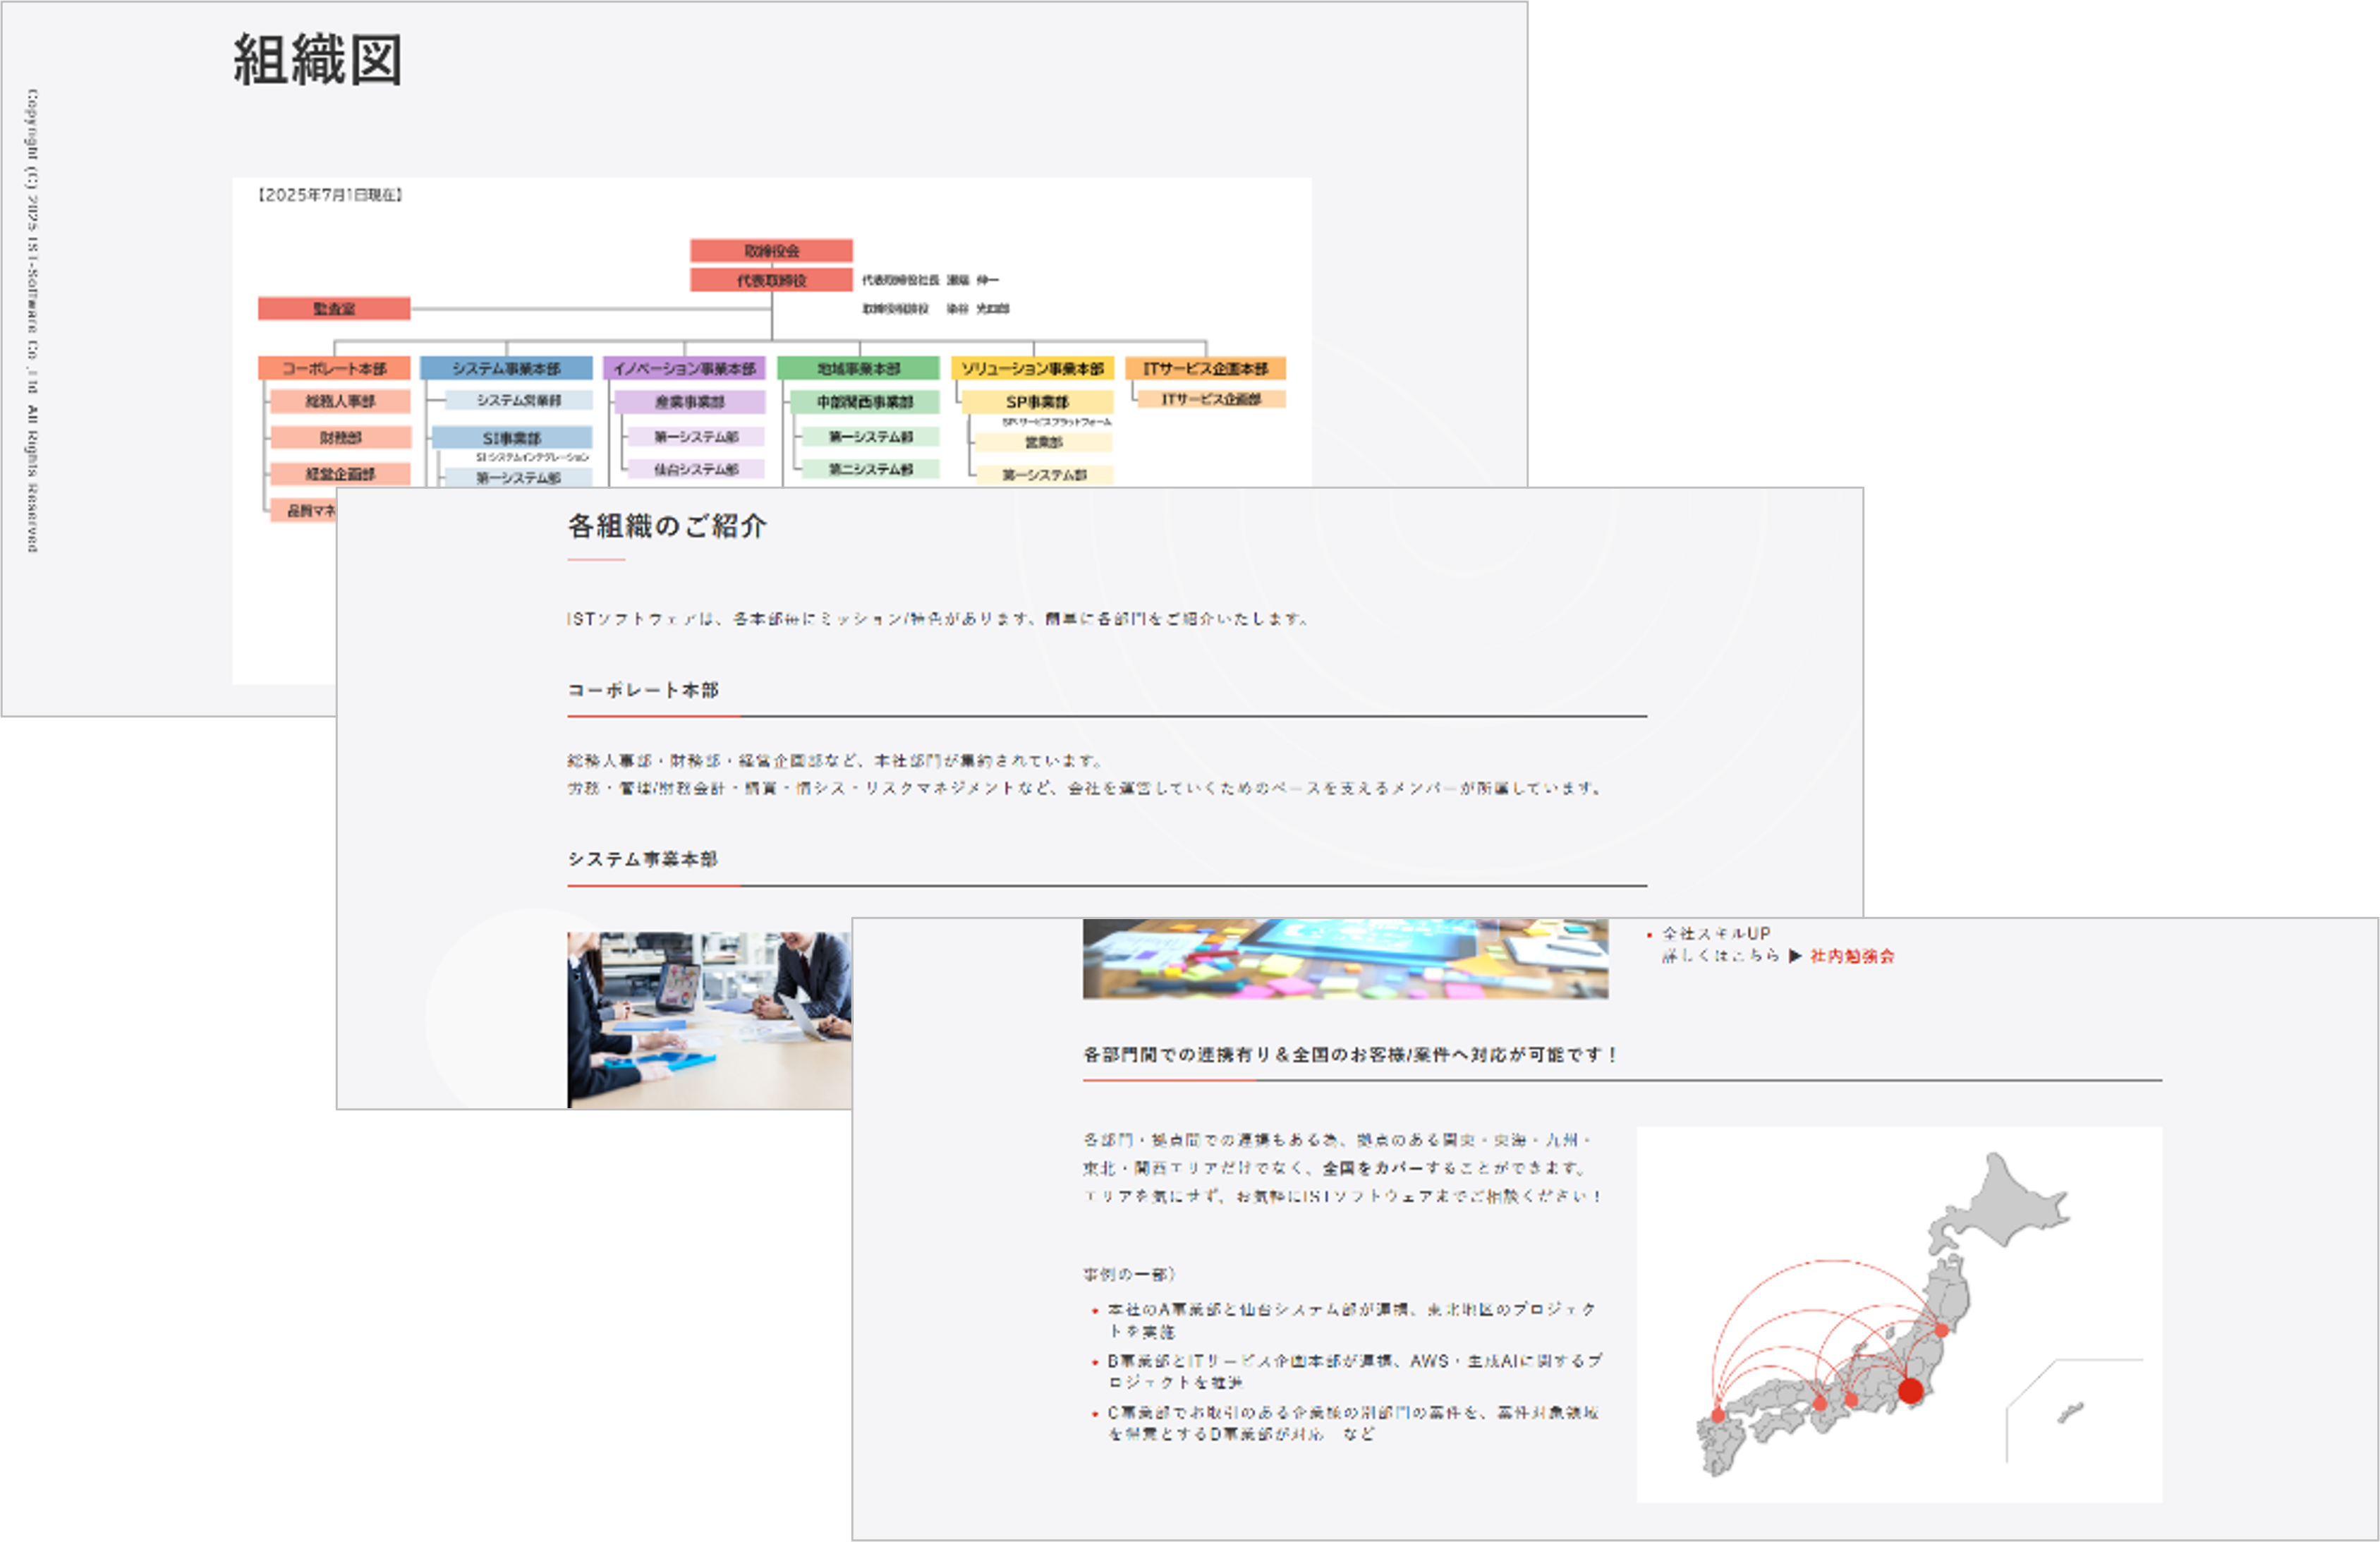Click the SP事業部 box
This screenshot has width=2380, height=1542.
click(1037, 402)
